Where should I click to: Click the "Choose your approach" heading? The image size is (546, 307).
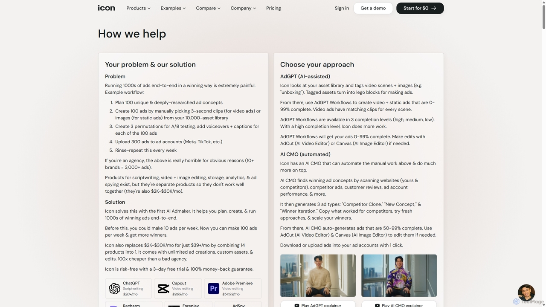pos(317,64)
